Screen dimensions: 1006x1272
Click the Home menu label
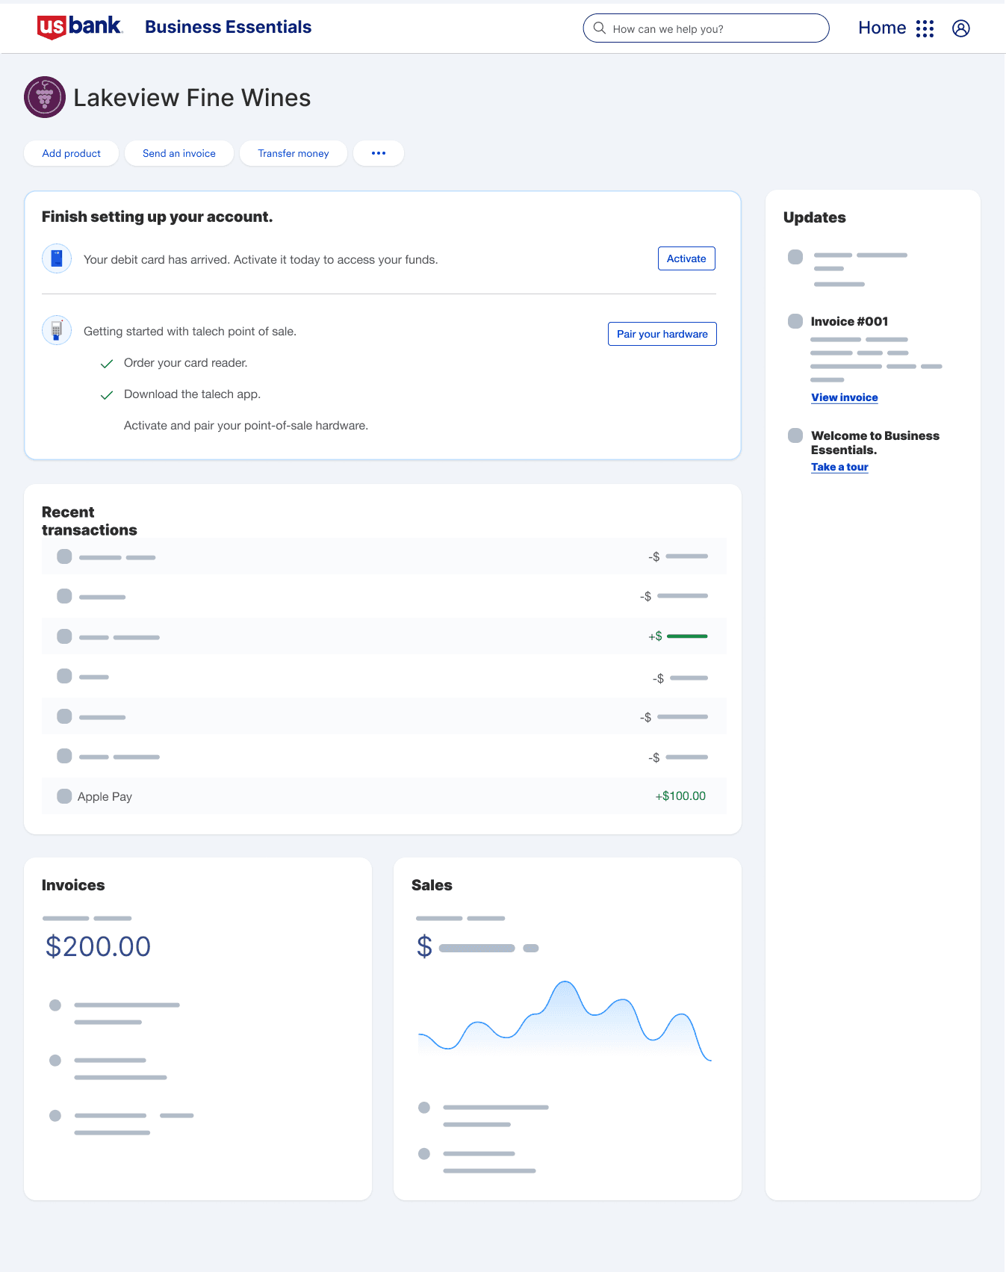pyautogui.click(x=882, y=28)
